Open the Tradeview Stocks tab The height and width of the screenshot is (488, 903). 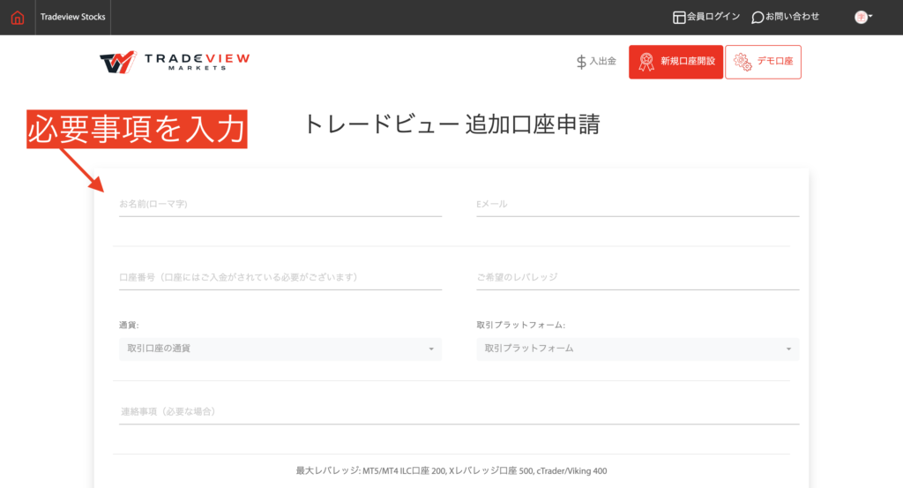tap(72, 18)
